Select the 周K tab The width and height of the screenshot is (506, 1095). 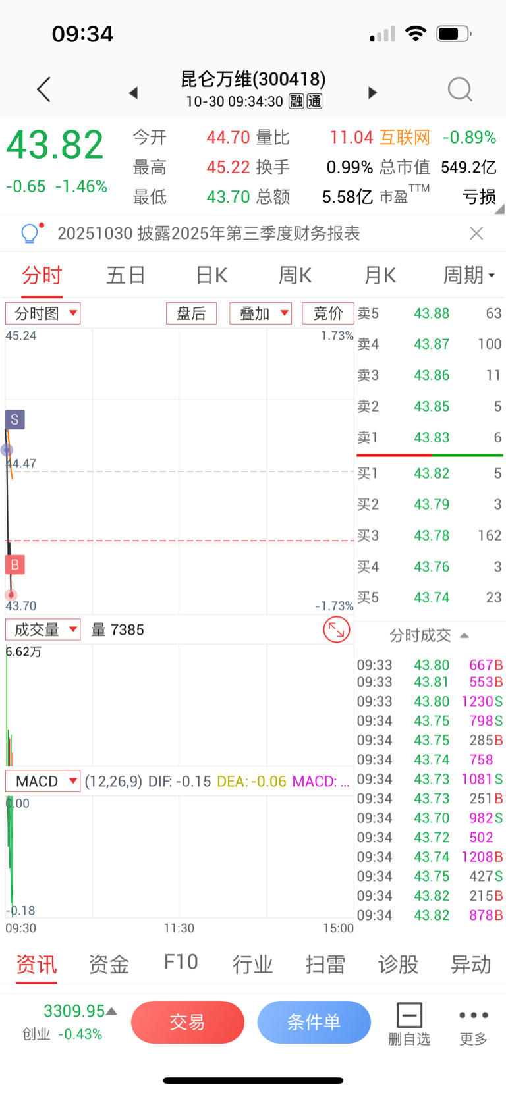pos(295,275)
